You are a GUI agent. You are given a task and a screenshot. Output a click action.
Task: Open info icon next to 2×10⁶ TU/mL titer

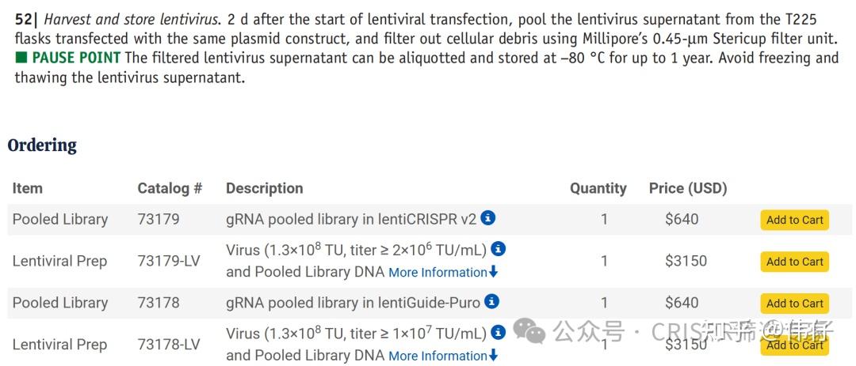[x=498, y=250]
